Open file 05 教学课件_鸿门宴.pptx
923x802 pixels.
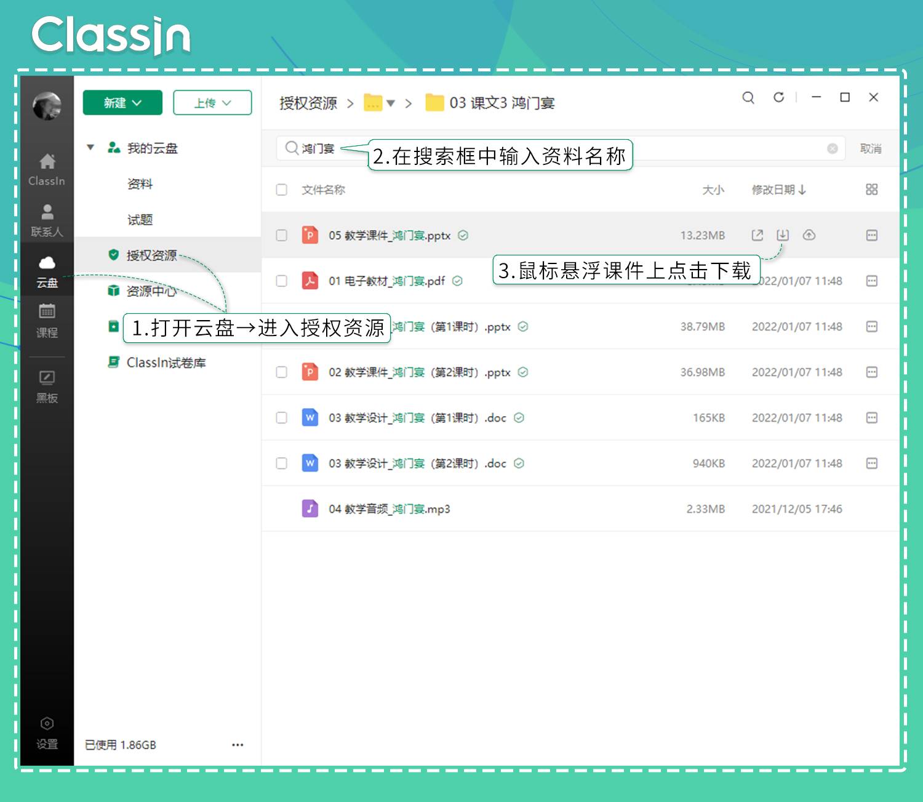390,235
